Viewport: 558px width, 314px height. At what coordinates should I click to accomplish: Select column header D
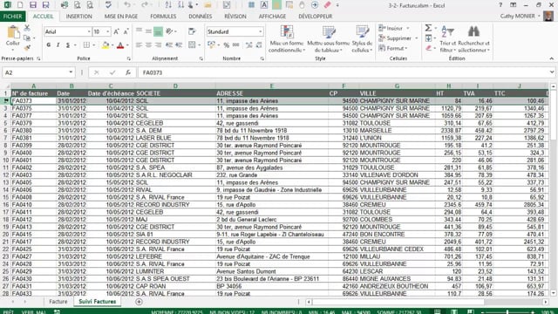(x=175, y=85)
